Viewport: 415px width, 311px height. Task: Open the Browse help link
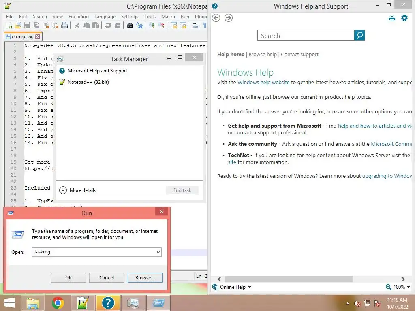click(x=263, y=55)
